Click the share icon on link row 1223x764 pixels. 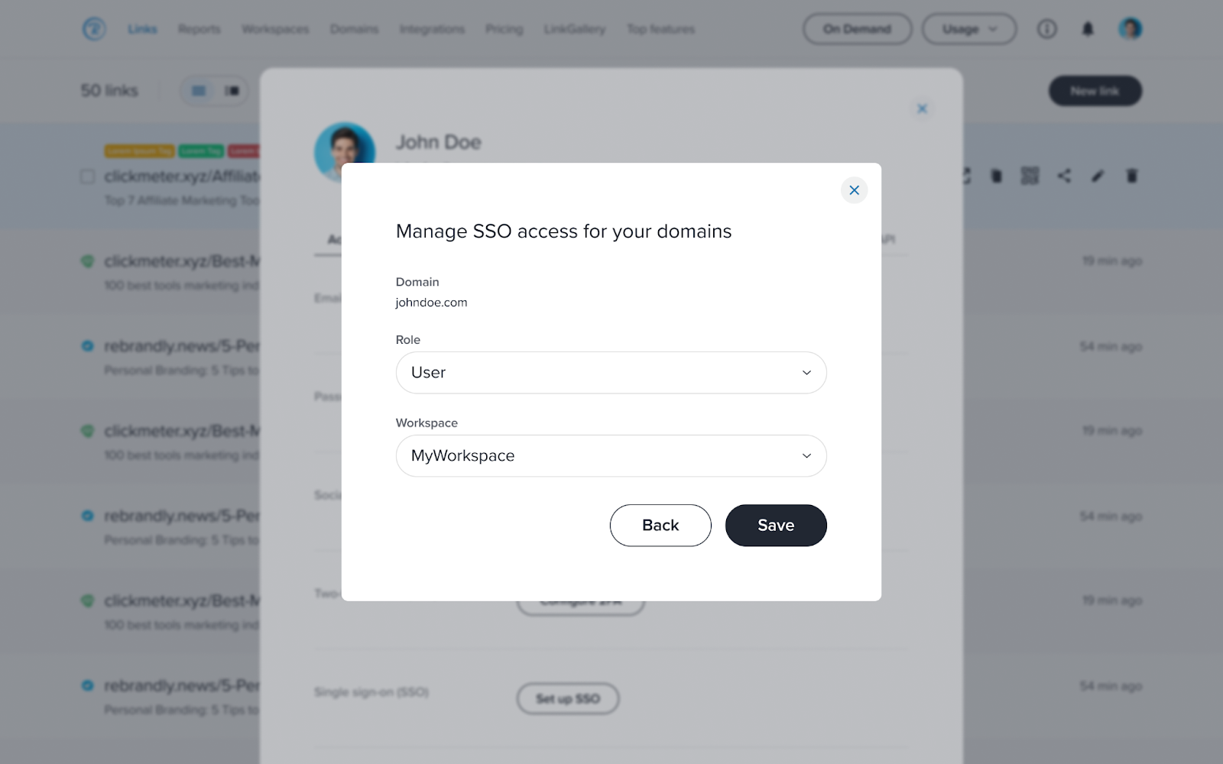point(1064,176)
